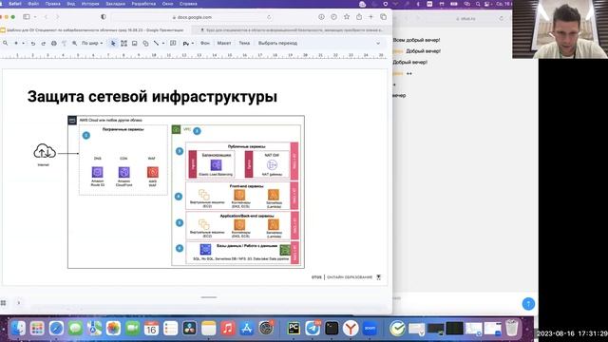Click the 'Тема' theme button
Viewport: 608px width, 342px height.
244,43
